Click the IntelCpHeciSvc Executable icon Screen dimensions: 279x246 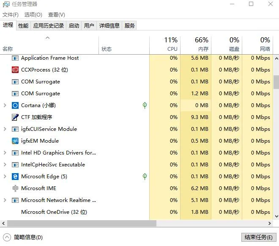click(15, 165)
